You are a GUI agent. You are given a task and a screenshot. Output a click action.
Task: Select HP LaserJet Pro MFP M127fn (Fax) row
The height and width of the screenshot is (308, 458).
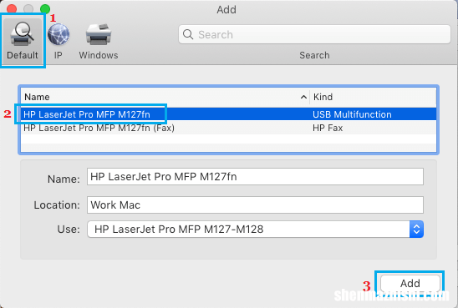tap(228, 128)
